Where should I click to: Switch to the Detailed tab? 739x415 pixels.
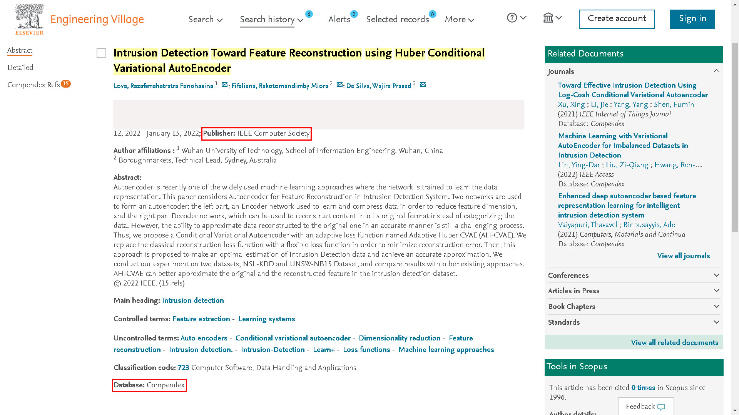[x=20, y=68]
